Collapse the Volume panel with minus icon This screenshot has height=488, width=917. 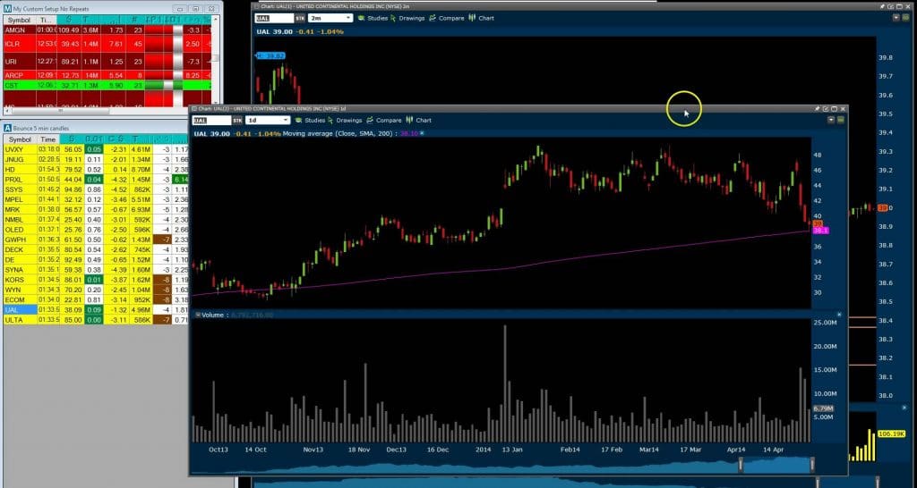click(198, 315)
